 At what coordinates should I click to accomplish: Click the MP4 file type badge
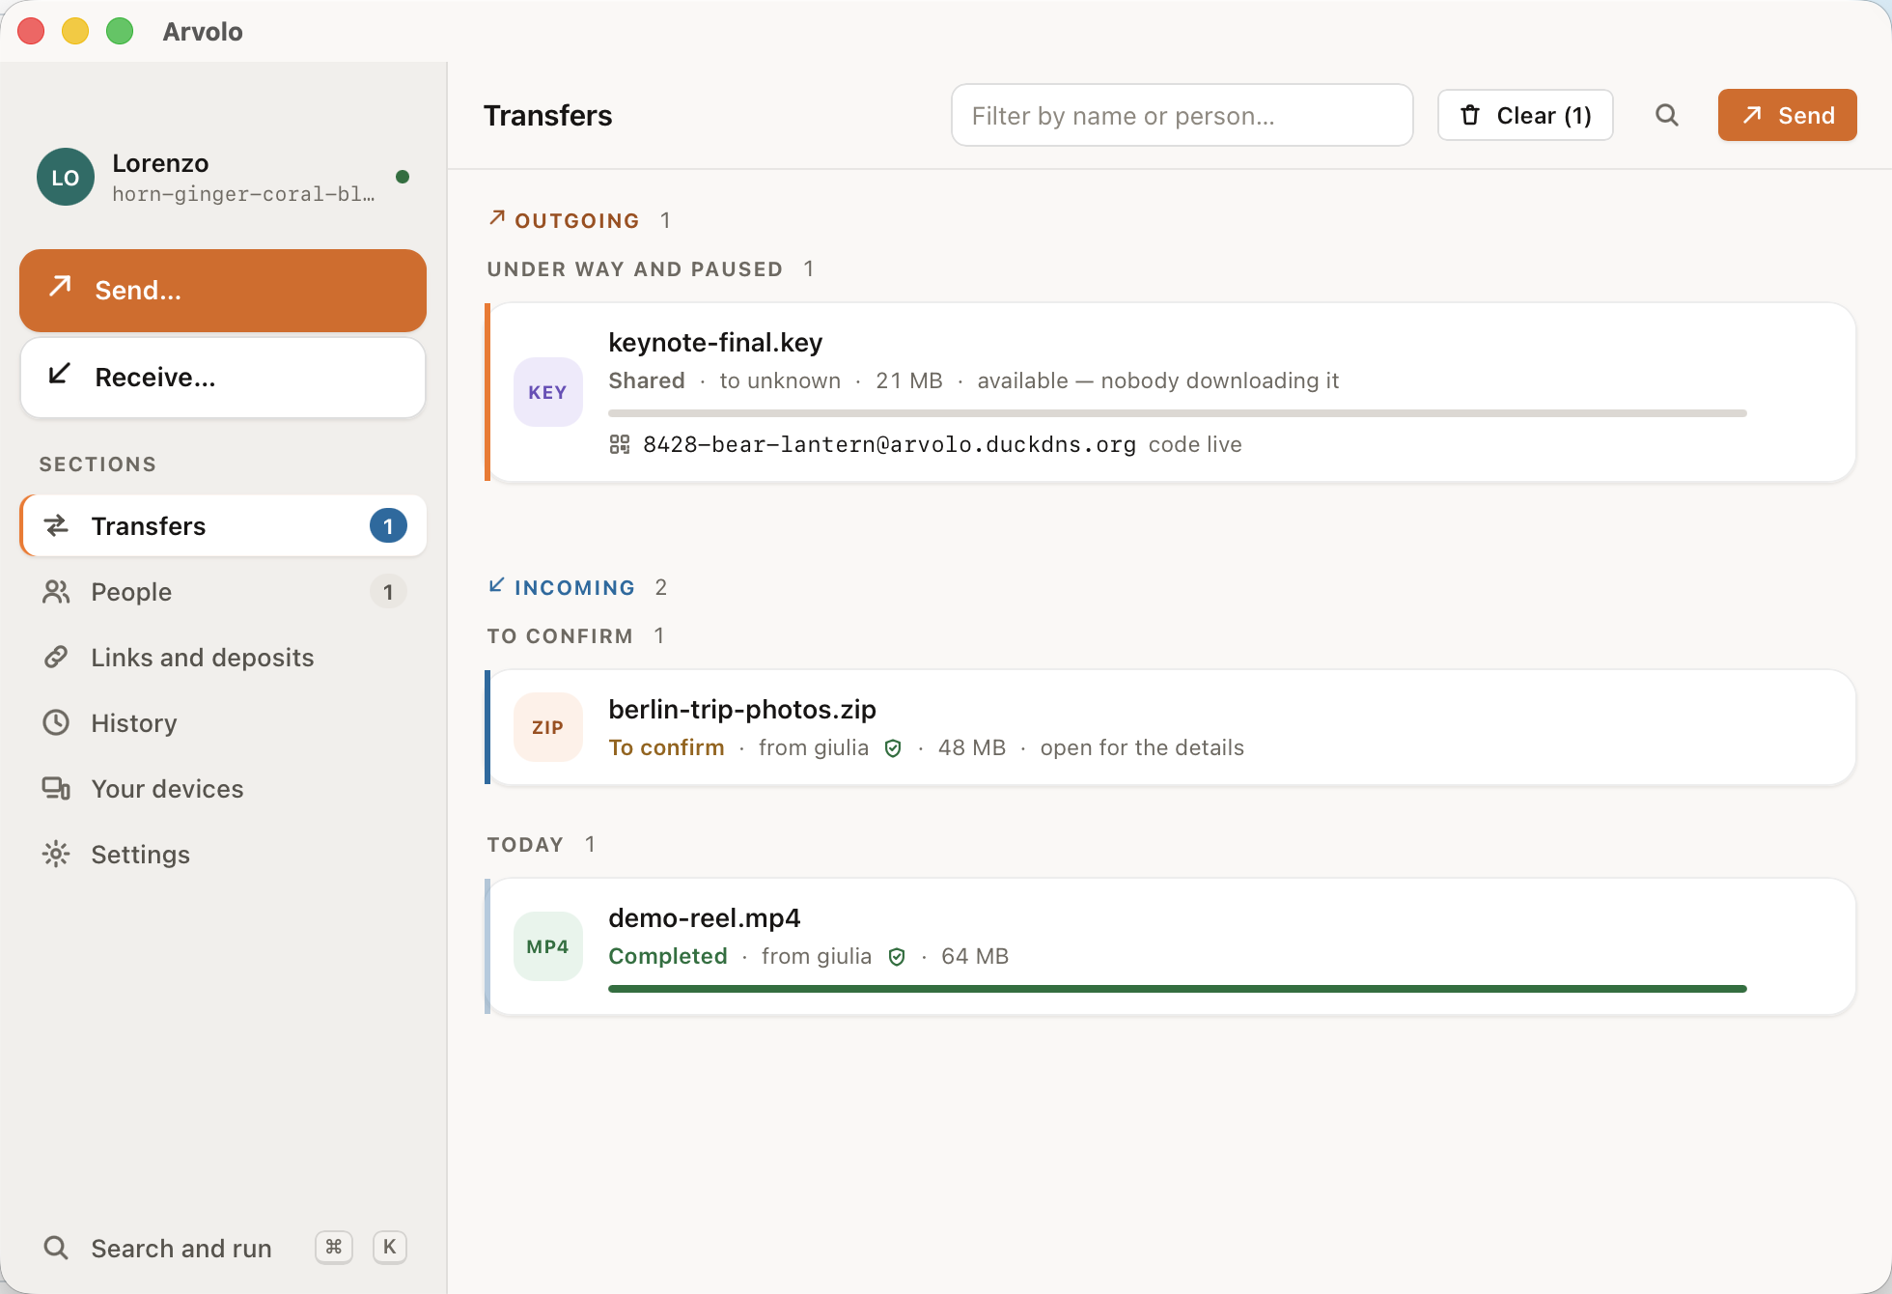coord(547,946)
